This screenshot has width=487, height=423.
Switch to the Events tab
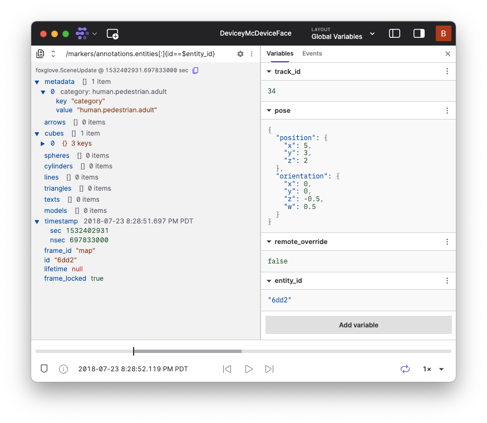click(x=312, y=54)
